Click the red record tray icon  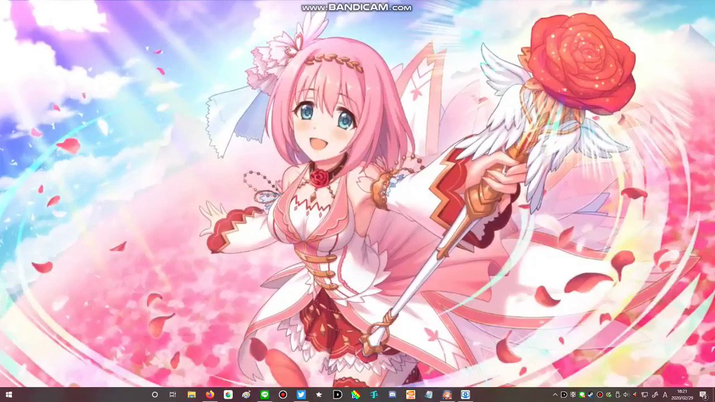[600, 394]
